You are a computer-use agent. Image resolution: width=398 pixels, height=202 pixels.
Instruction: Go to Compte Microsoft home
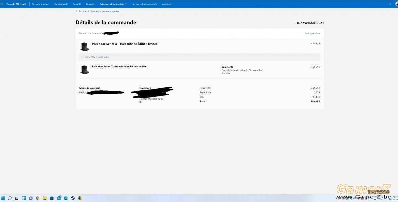(16, 4)
